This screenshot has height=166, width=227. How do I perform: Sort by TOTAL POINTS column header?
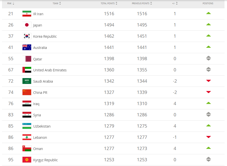pyautogui.click(x=109, y=3)
